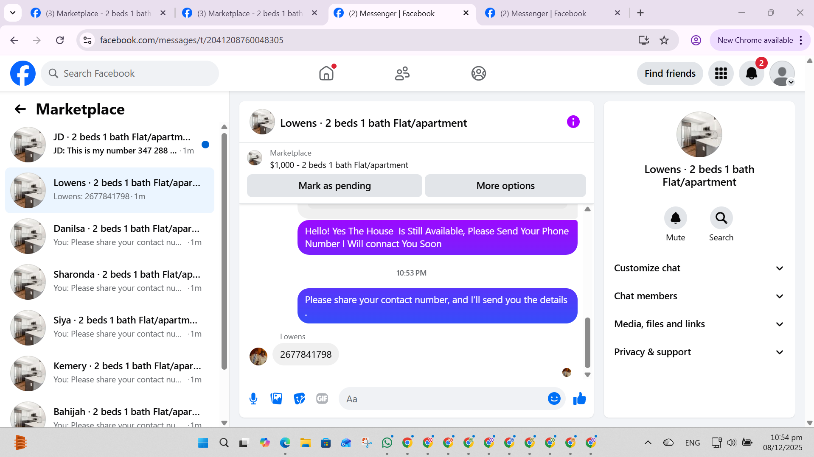Send a thumbs up like
The width and height of the screenshot is (814, 457).
[x=579, y=398]
